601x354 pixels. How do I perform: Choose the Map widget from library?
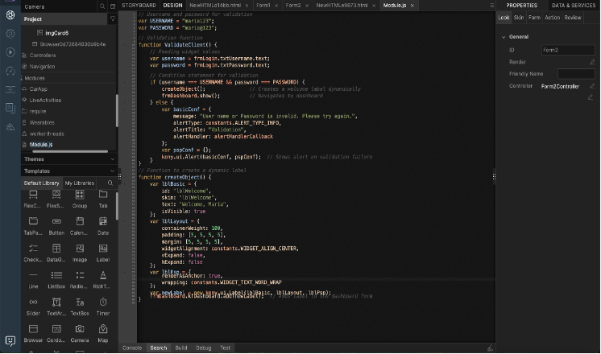point(103,329)
